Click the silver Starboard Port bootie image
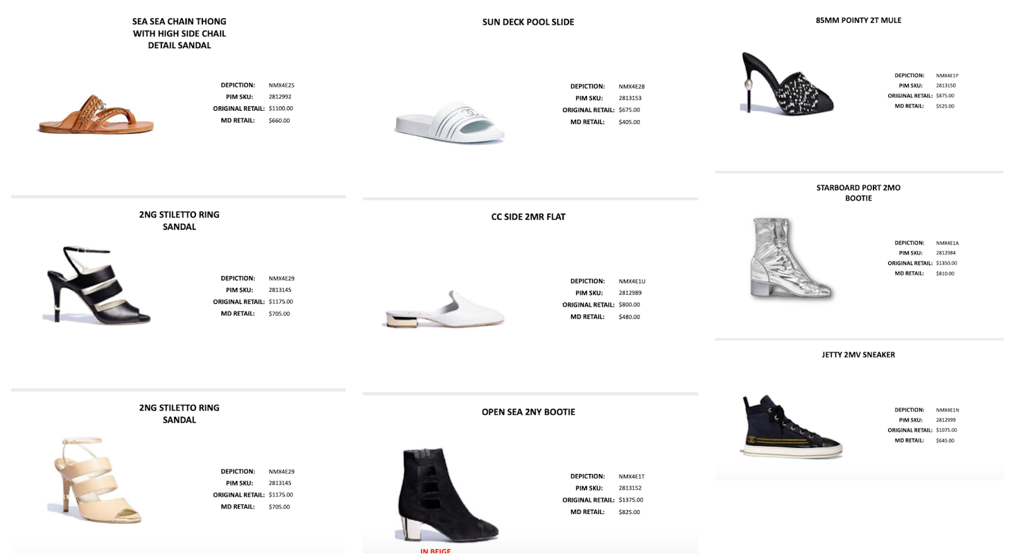 coord(791,258)
